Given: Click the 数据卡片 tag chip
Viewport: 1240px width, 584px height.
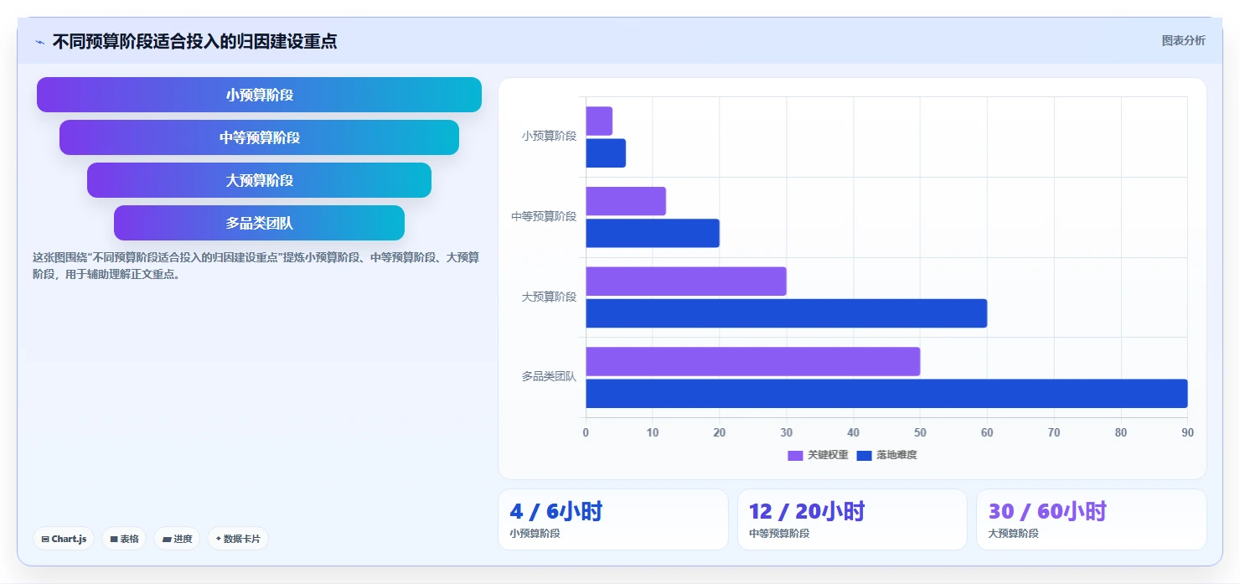Looking at the screenshot, I should point(238,539).
